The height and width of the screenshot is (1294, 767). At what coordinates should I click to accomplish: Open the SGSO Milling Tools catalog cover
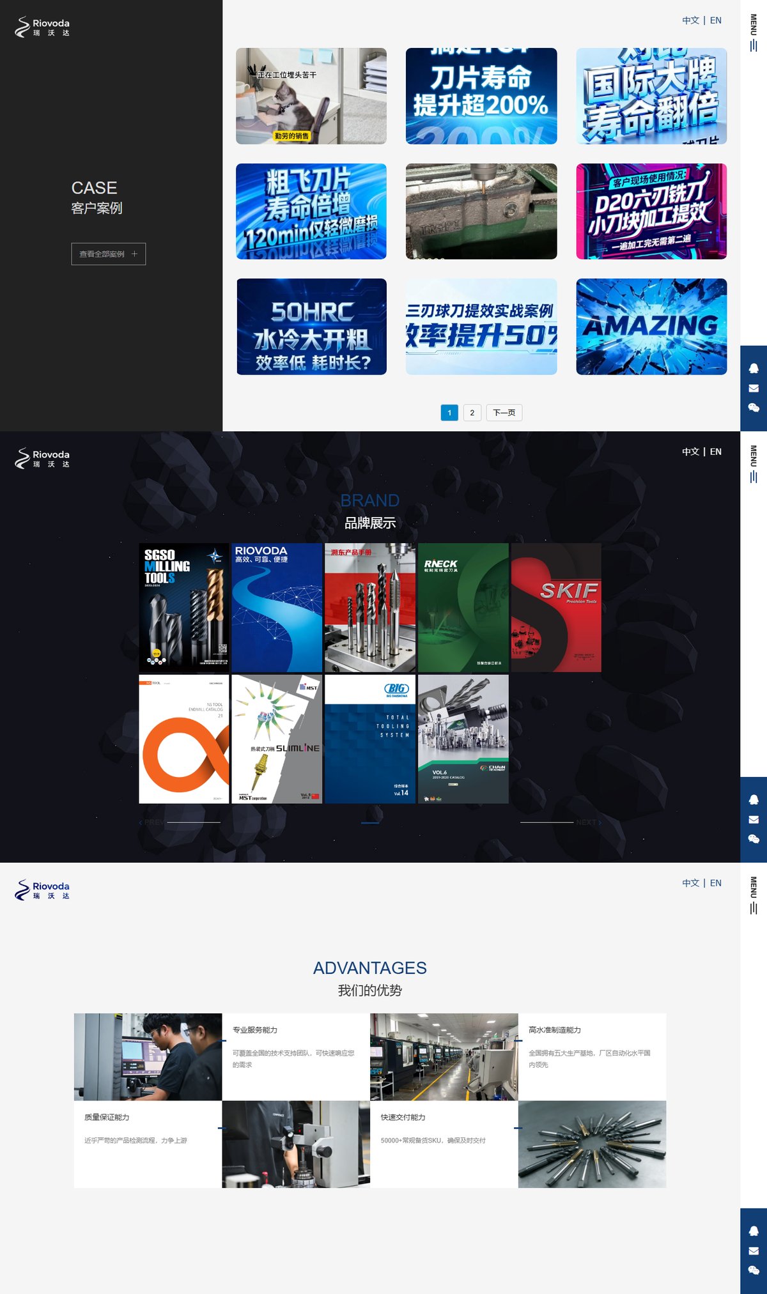pyautogui.click(x=184, y=608)
